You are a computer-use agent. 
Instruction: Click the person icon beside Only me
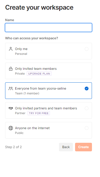pos(11,49)
